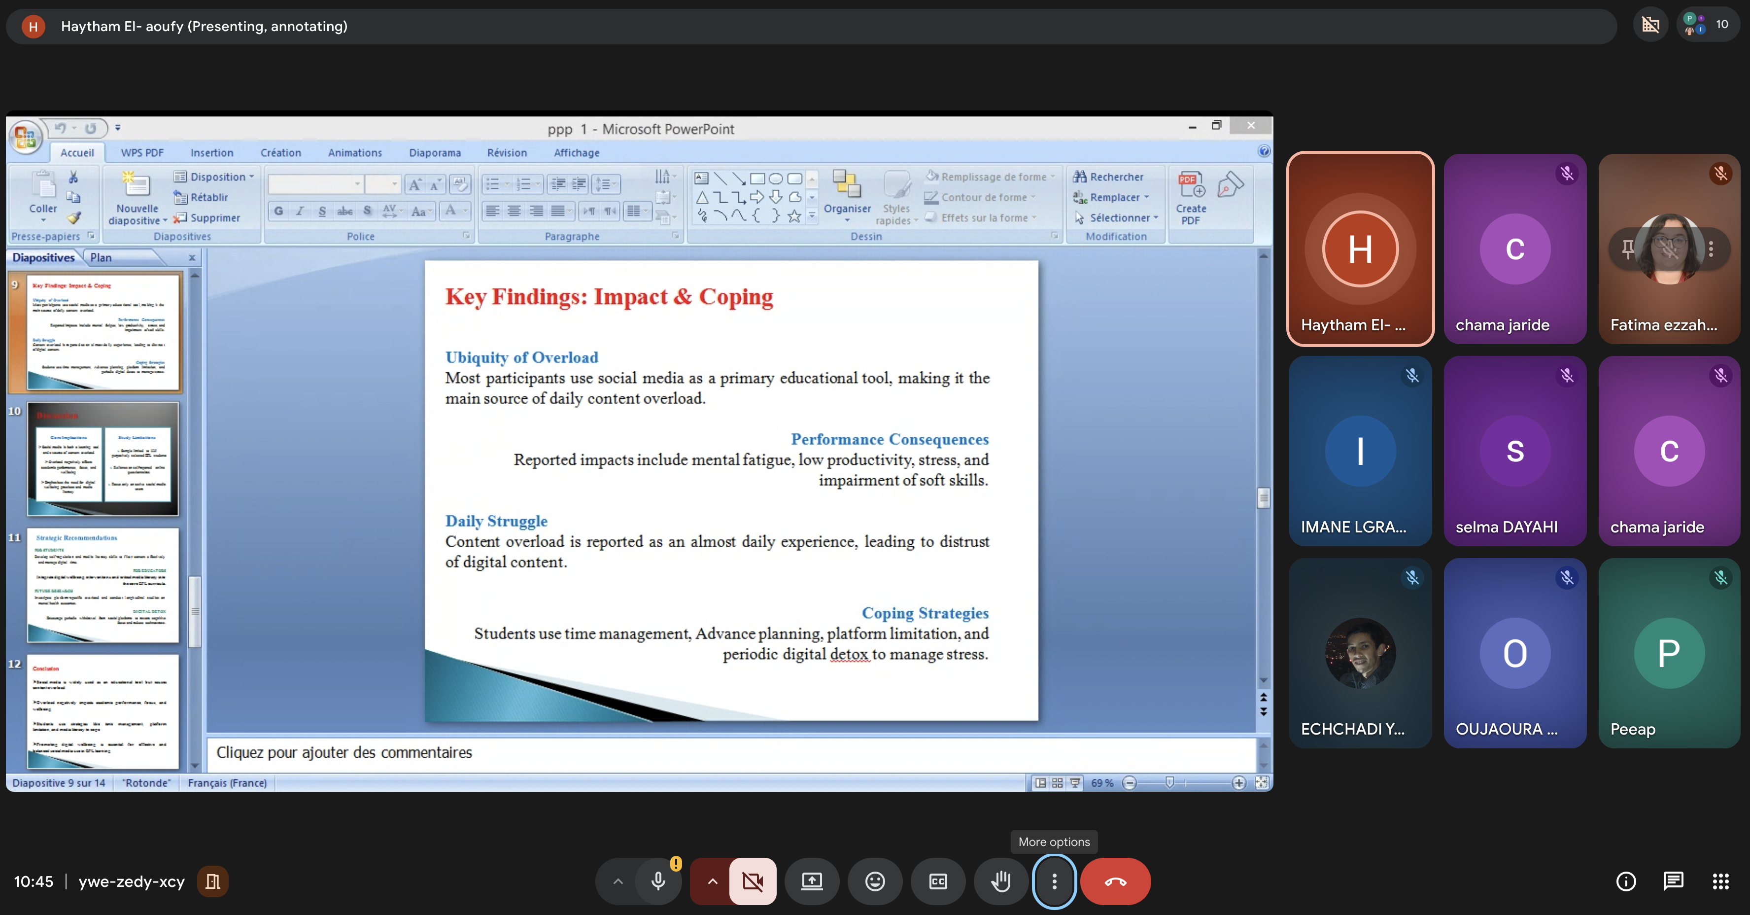Open Meeting details info icon

click(1626, 881)
